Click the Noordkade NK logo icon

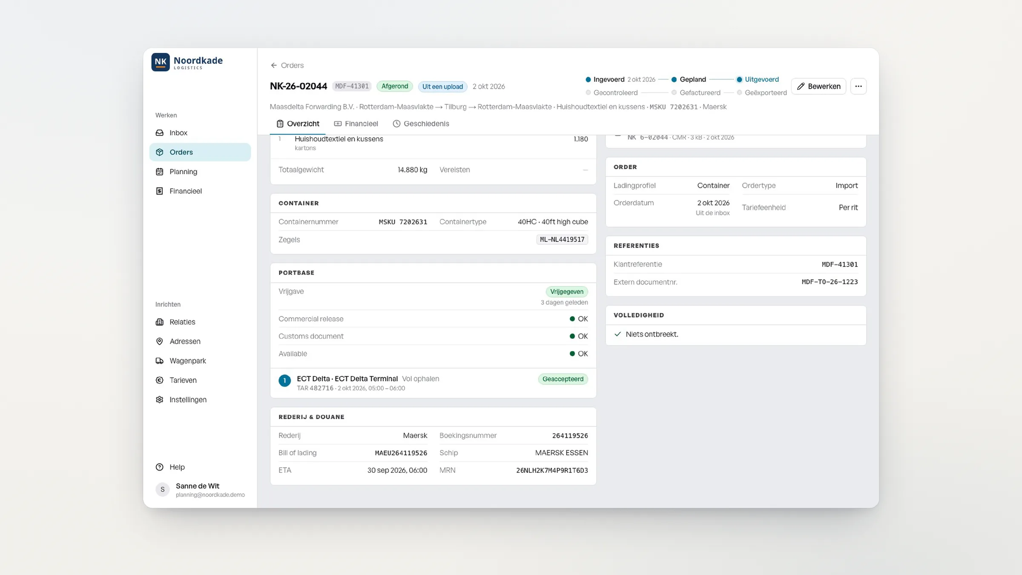point(161,62)
